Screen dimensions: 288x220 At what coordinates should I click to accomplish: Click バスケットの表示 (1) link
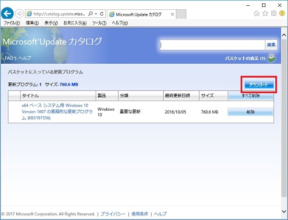pyautogui.click(x=245, y=58)
